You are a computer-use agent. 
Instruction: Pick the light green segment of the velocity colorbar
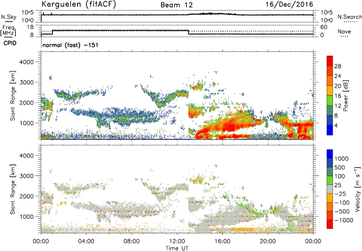pos(330,180)
